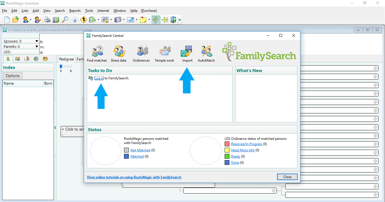
Task: Click the camera media toolbar icon
Action: tap(118, 20)
